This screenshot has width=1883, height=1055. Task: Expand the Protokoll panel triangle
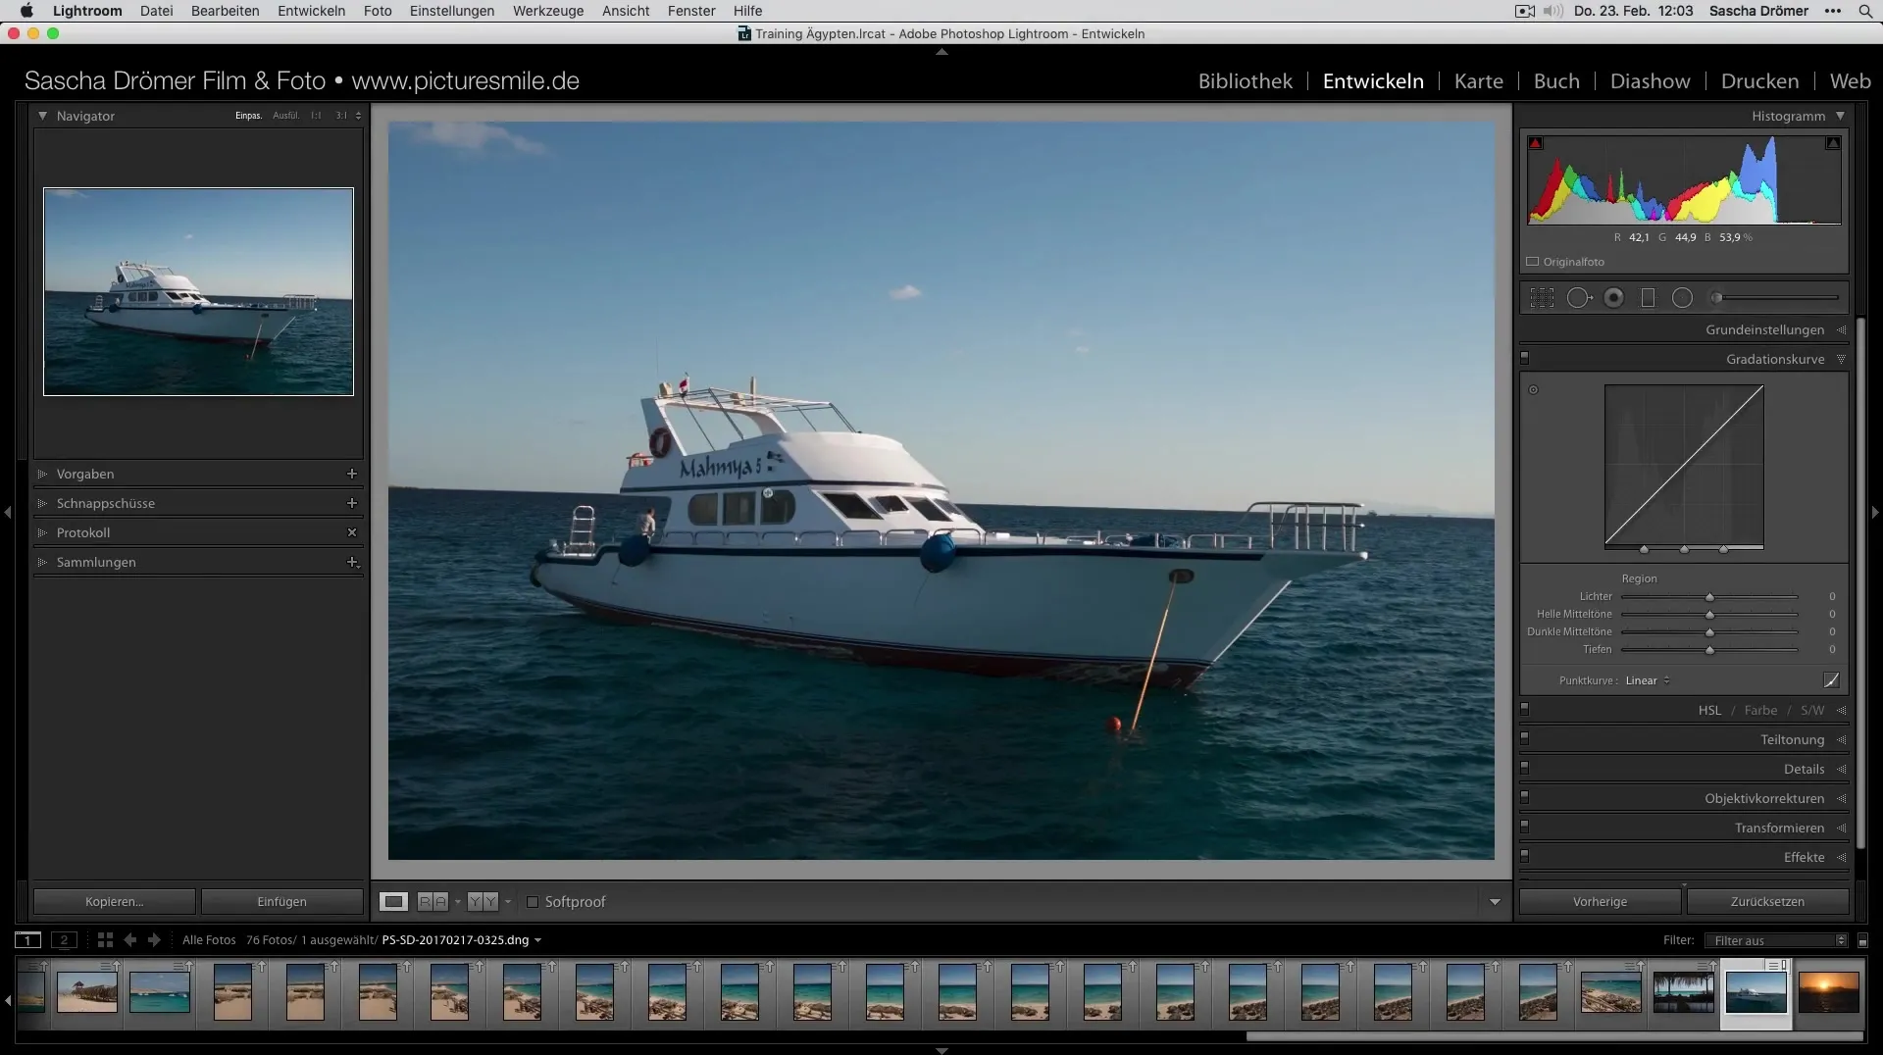pos(42,532)
